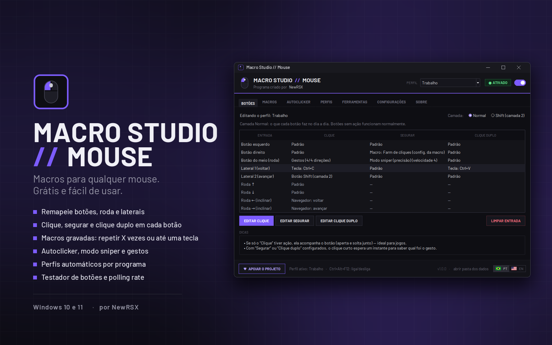Click the Editar Clique button

point(256,221)
